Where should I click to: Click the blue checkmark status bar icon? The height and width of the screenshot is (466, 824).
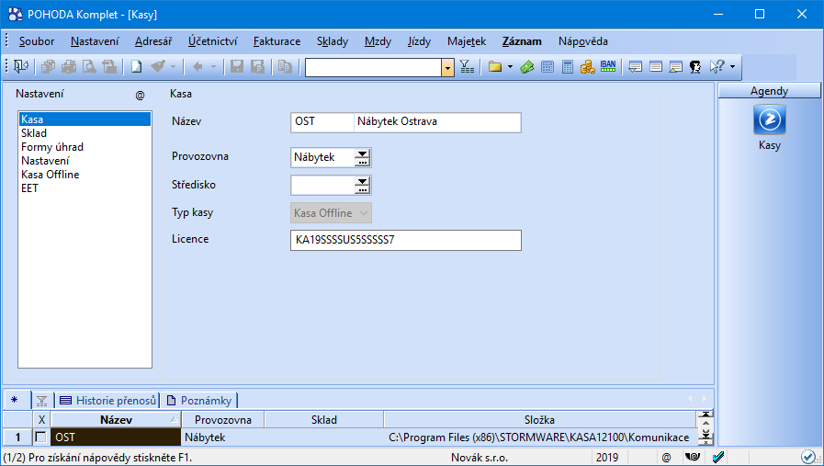coord(717,457)
